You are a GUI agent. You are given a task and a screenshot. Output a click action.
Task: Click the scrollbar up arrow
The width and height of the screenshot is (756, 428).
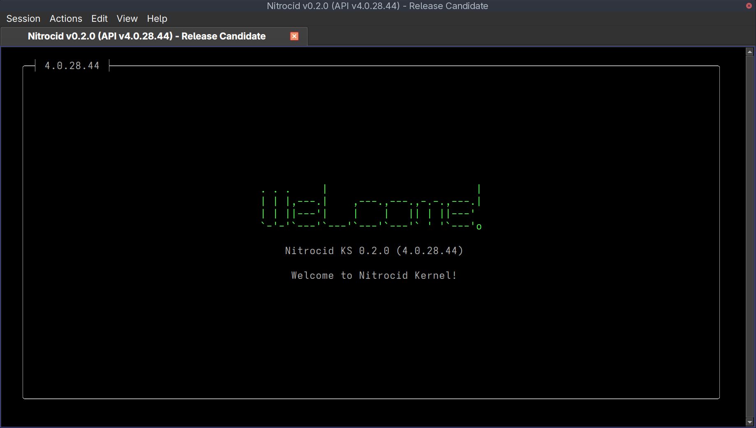[749, 52]
